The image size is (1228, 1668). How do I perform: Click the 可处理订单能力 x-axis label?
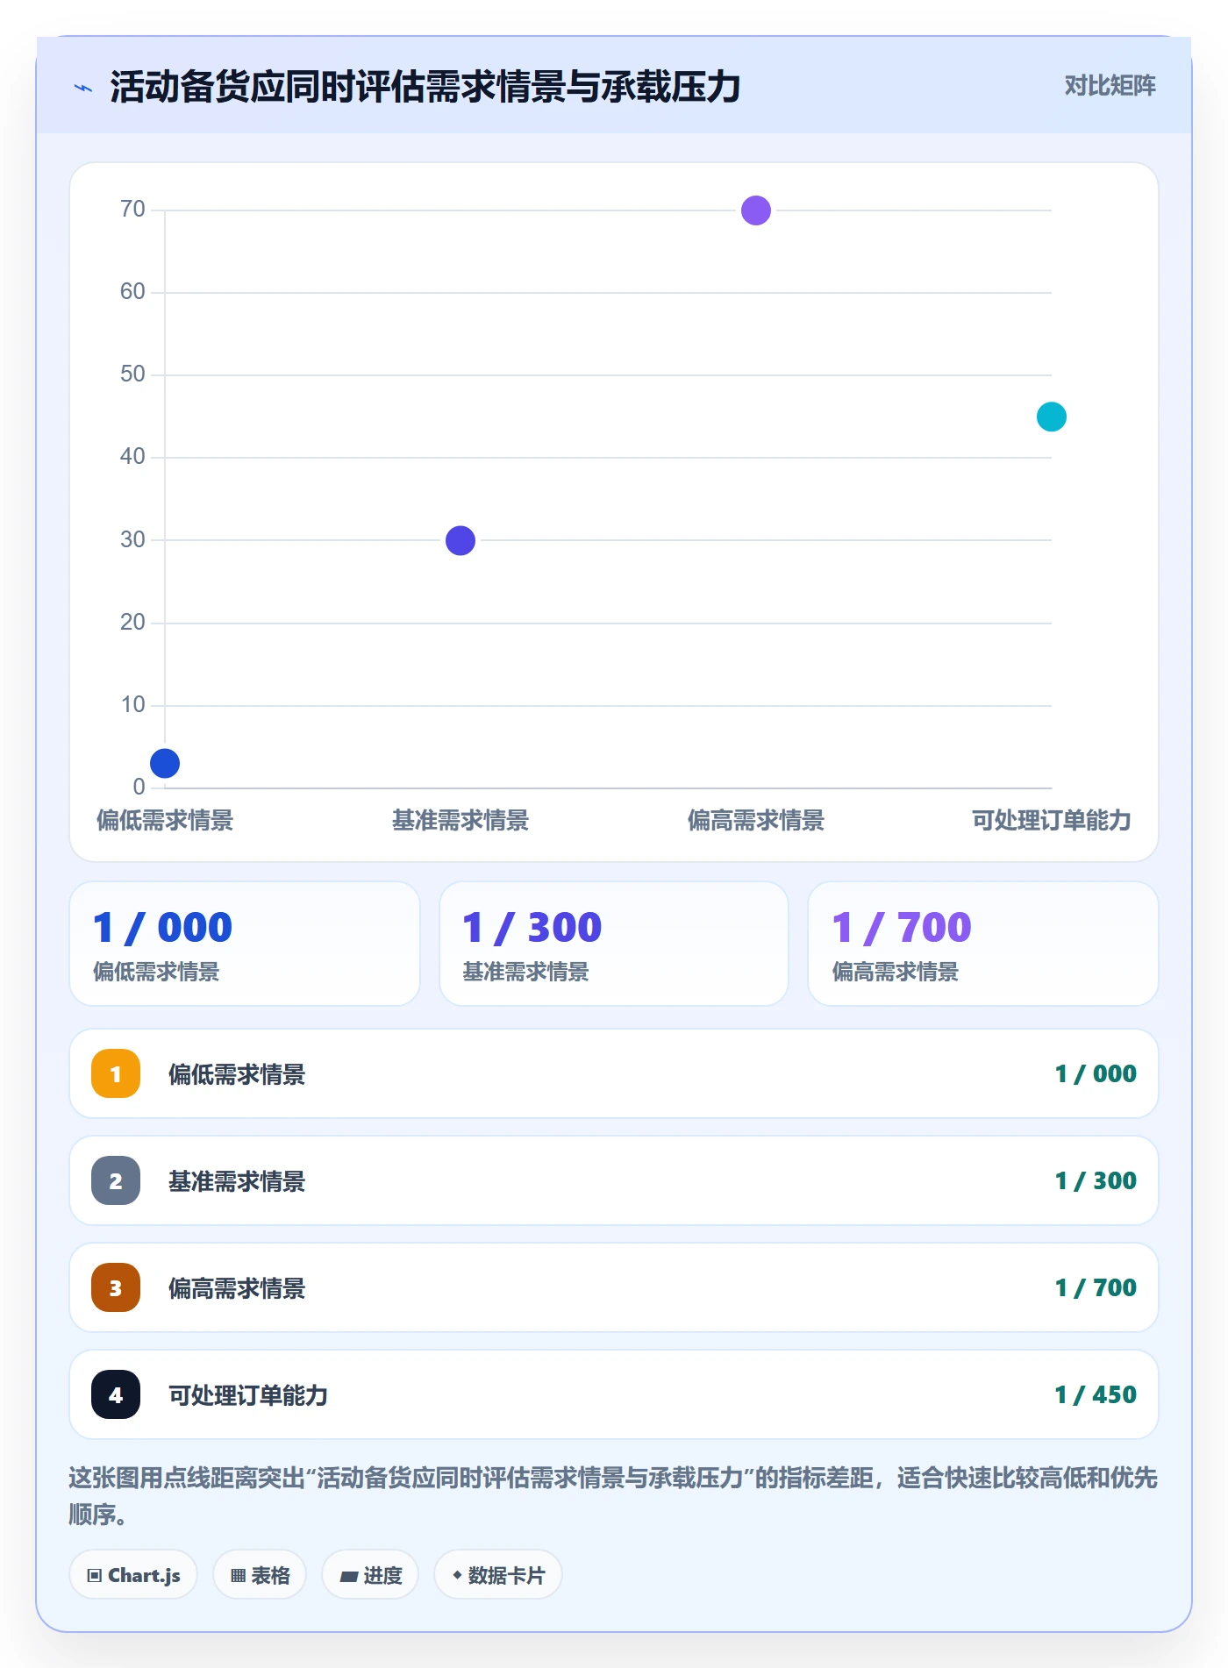tap(1052, 821)
